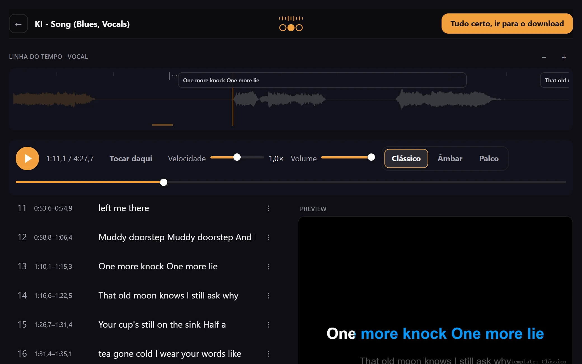Open options menu for line 12
This screenshot has width=582, height=364.
pos(269,237)
